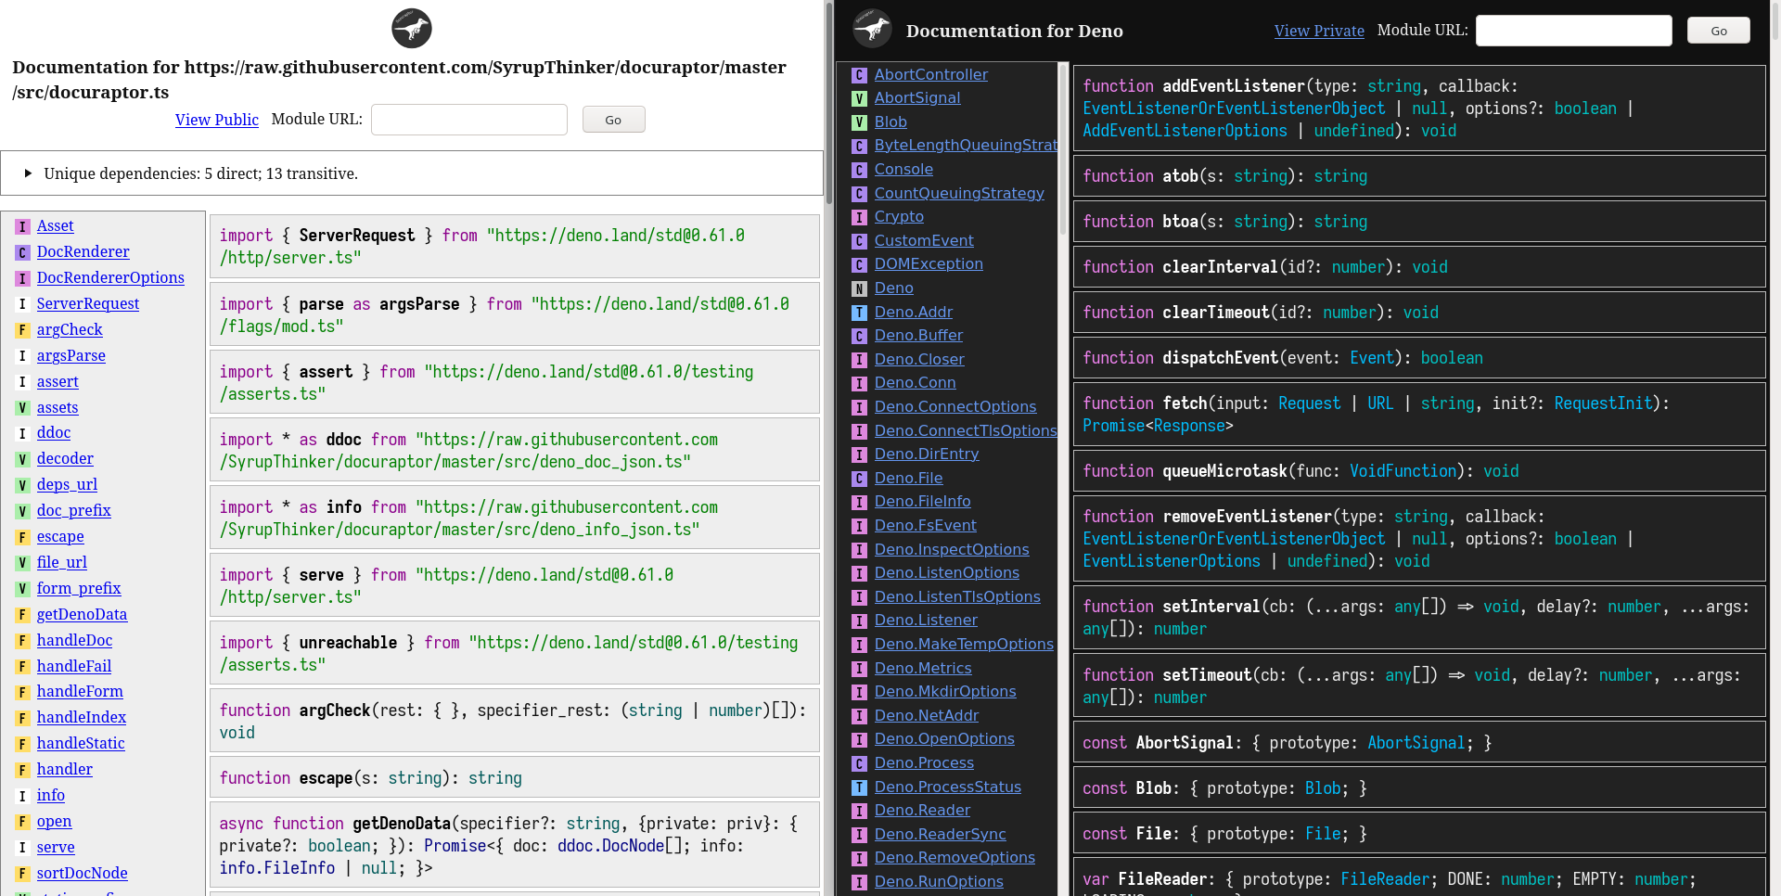
Task: Click the T badge beside Deno.ProcessStatus
Action: tap(860, 787)
